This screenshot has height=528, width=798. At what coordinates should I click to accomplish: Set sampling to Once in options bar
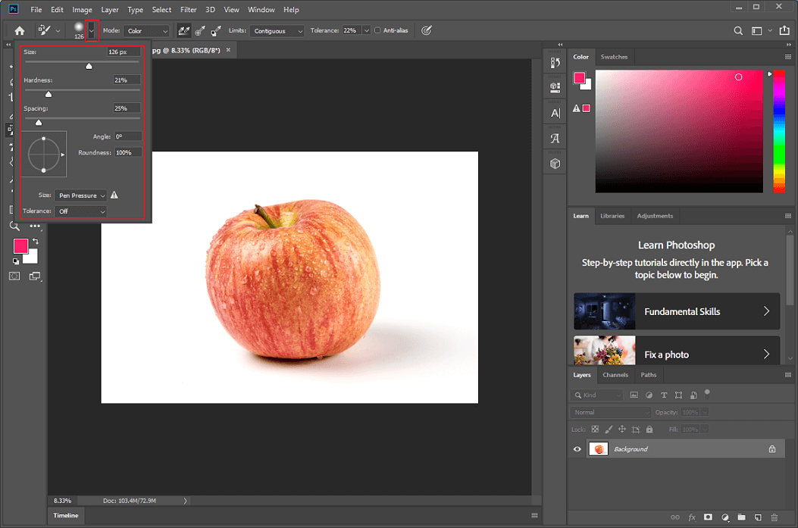pyautogui.click(x=199, y=30)
